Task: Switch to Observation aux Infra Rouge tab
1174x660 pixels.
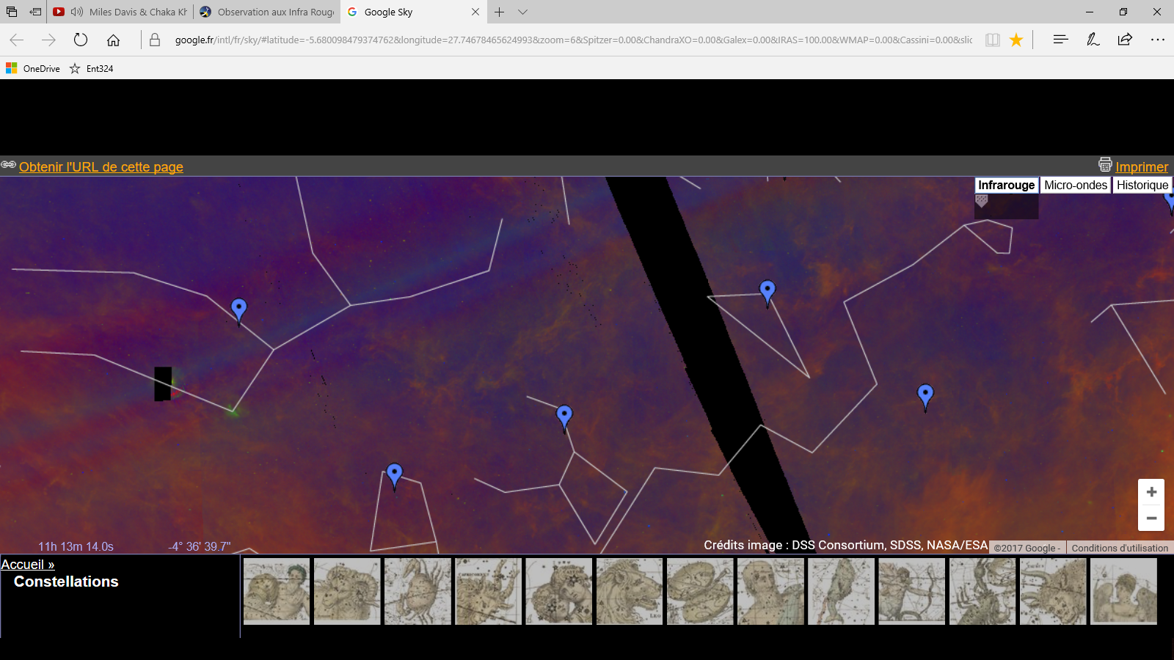Action: (x=267, y=12)
